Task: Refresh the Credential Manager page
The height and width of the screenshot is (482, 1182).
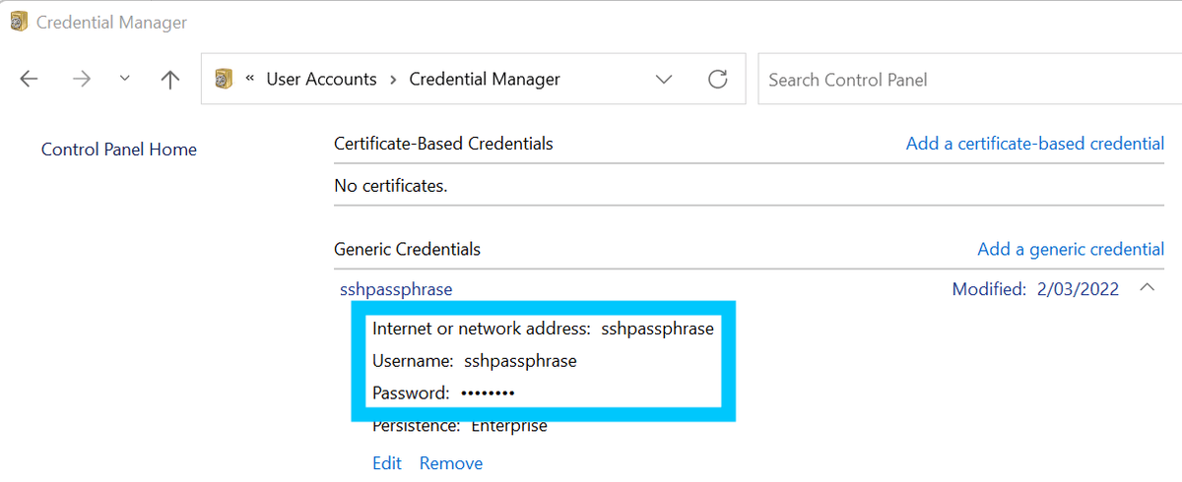Action: tap(718, 80)
